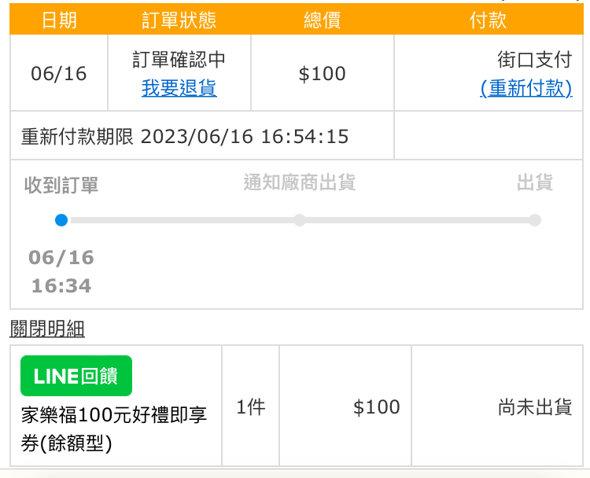Click the 收到訂單 stage label
The width and height of the screenshot is (590, 478).
(61, 186)
